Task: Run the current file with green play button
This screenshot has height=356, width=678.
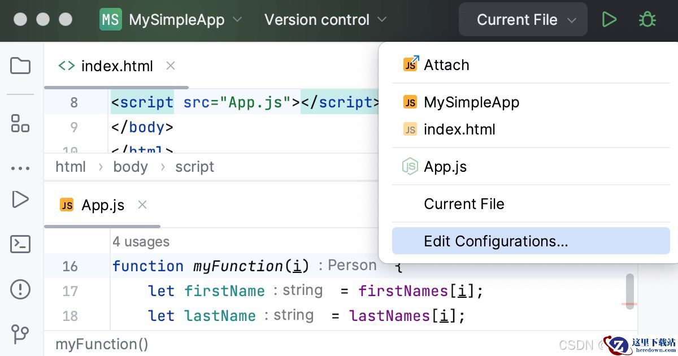Action: point(609,20)
